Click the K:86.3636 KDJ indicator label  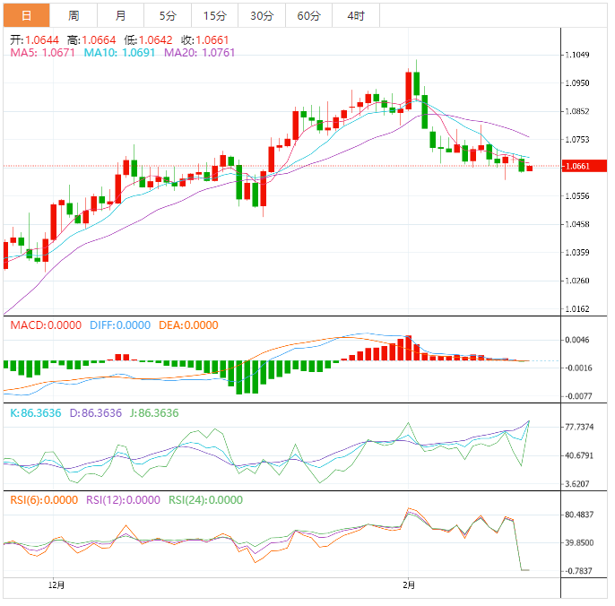34,413
